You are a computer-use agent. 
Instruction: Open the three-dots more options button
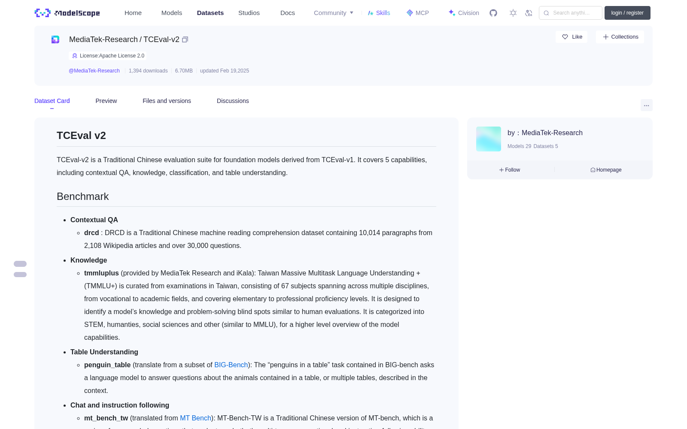pos(647,105)
